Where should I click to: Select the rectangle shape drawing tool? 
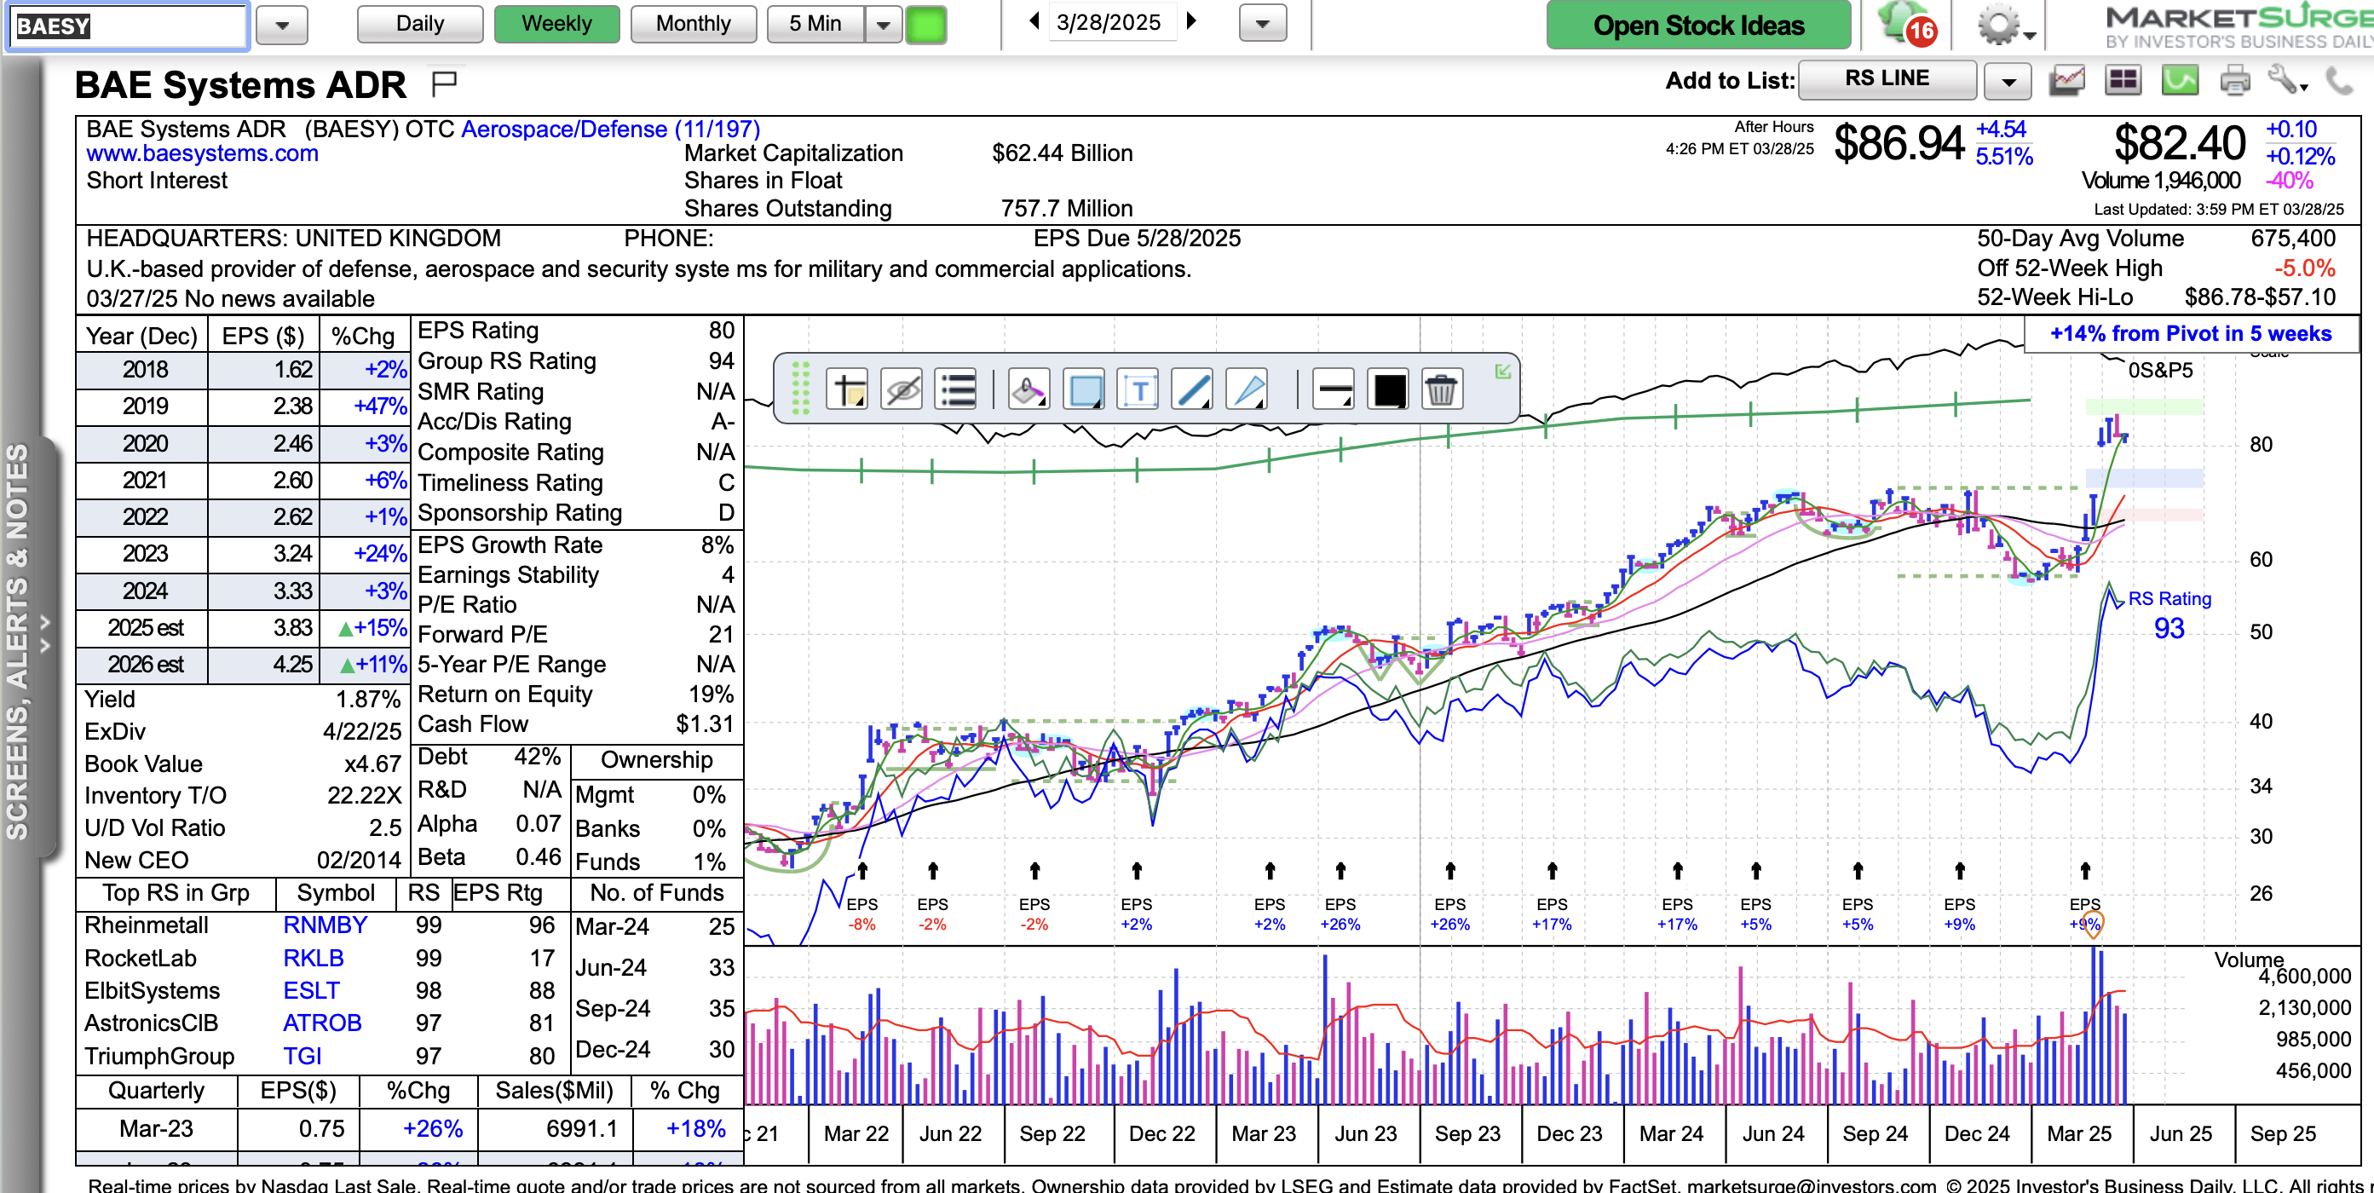tap(1085, 390)
